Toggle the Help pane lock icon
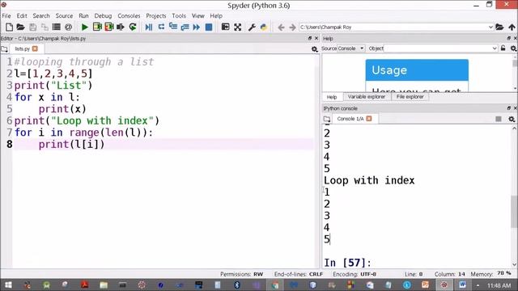518x291 pixels. pyautogui.click(x=503, y=48)
